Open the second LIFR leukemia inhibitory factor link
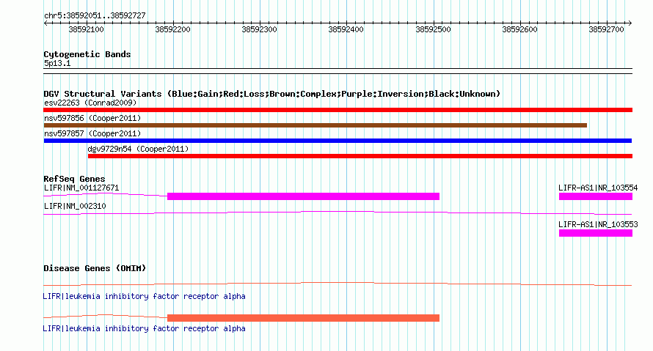Image resolution: width=653 pixels, height=351 pixels. 144,328
